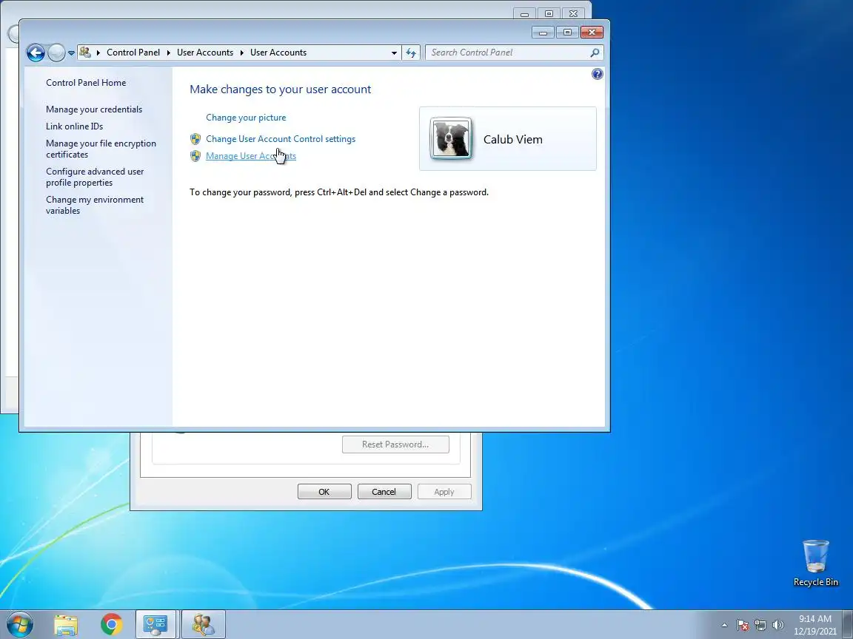Click OK in the background dialog
Screen dimensions: 853x639
(324, 492)
